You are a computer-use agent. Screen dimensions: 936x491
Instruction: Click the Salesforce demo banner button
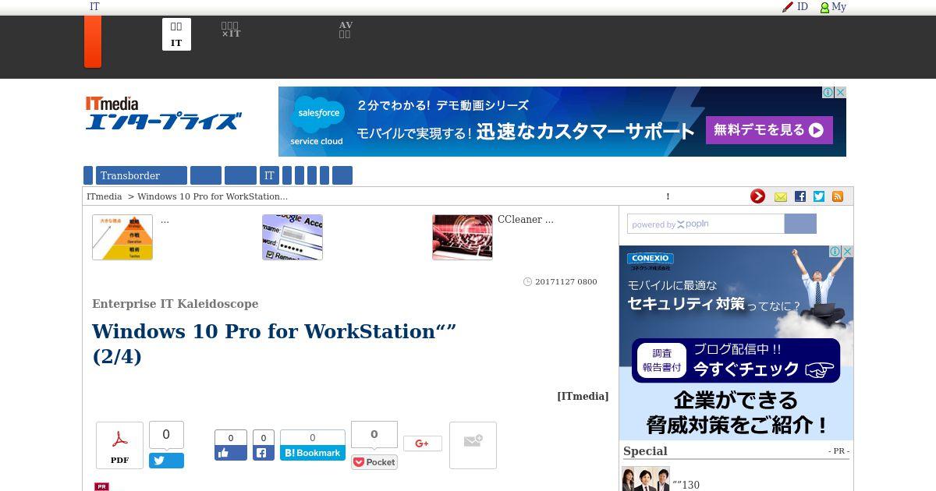pos(769,130)
